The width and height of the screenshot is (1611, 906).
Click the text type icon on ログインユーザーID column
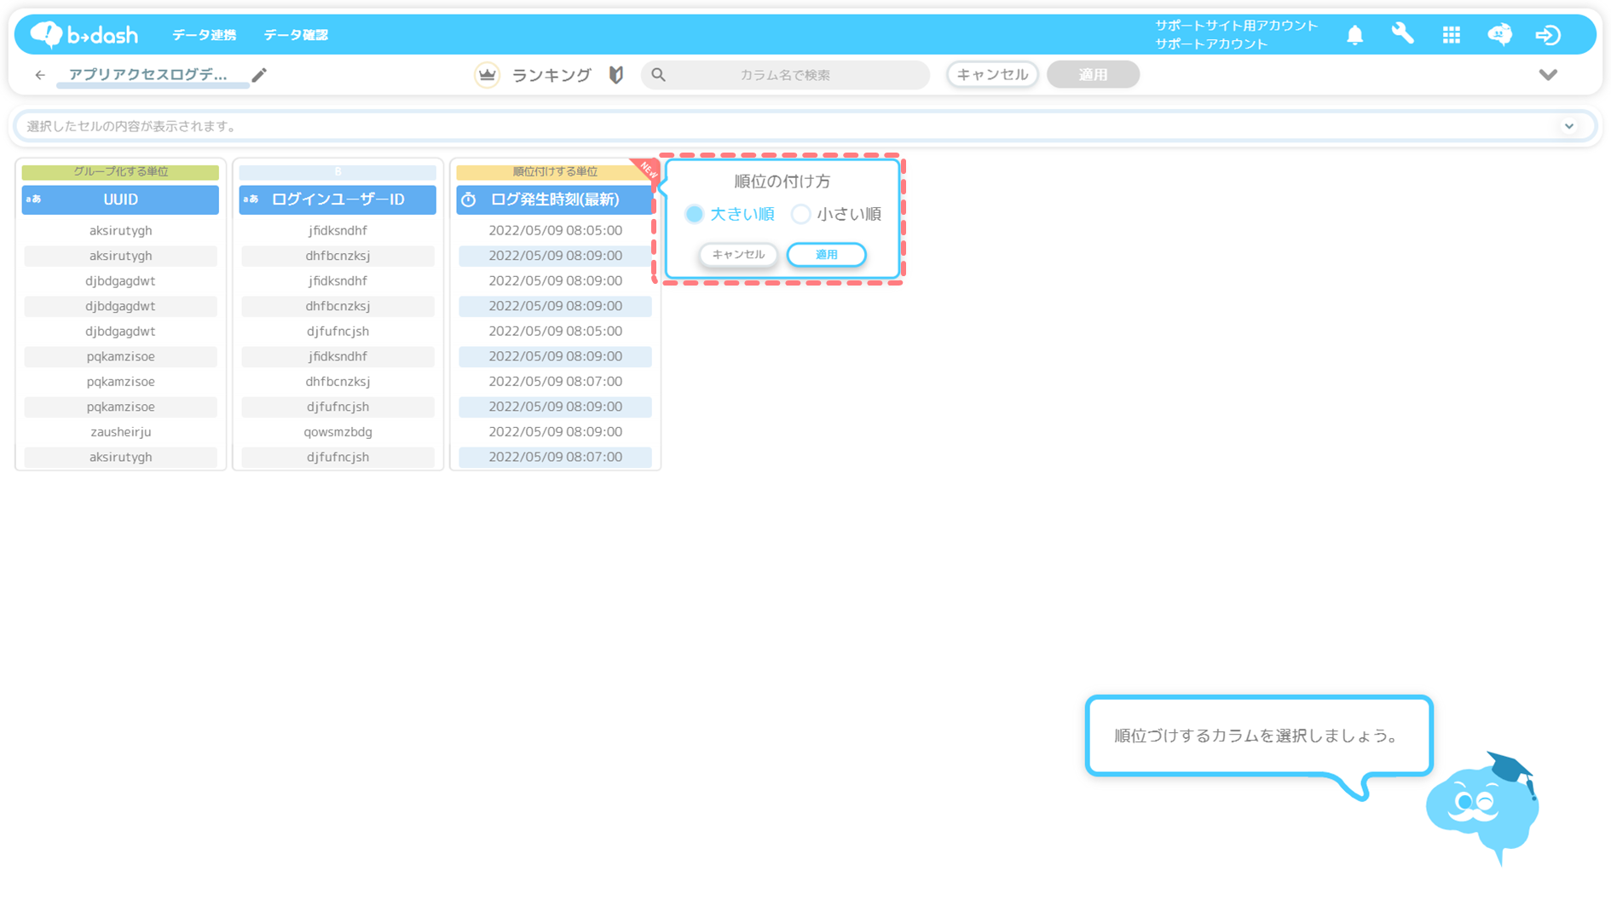tap(251, 199)
